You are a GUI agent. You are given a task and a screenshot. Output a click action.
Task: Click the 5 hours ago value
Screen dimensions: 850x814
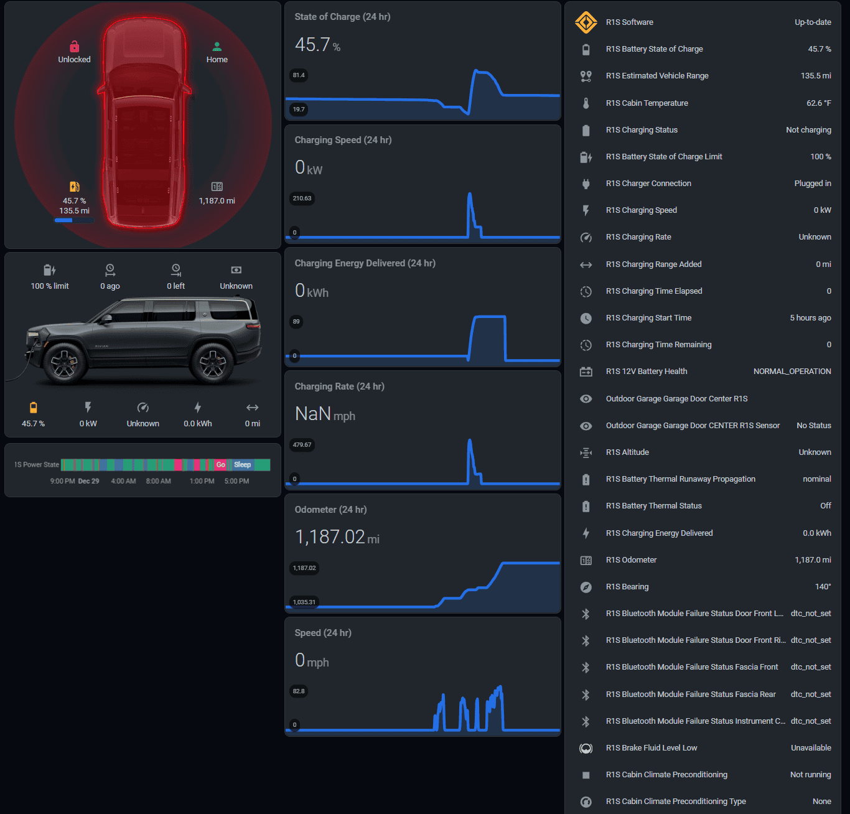(811, 318)
